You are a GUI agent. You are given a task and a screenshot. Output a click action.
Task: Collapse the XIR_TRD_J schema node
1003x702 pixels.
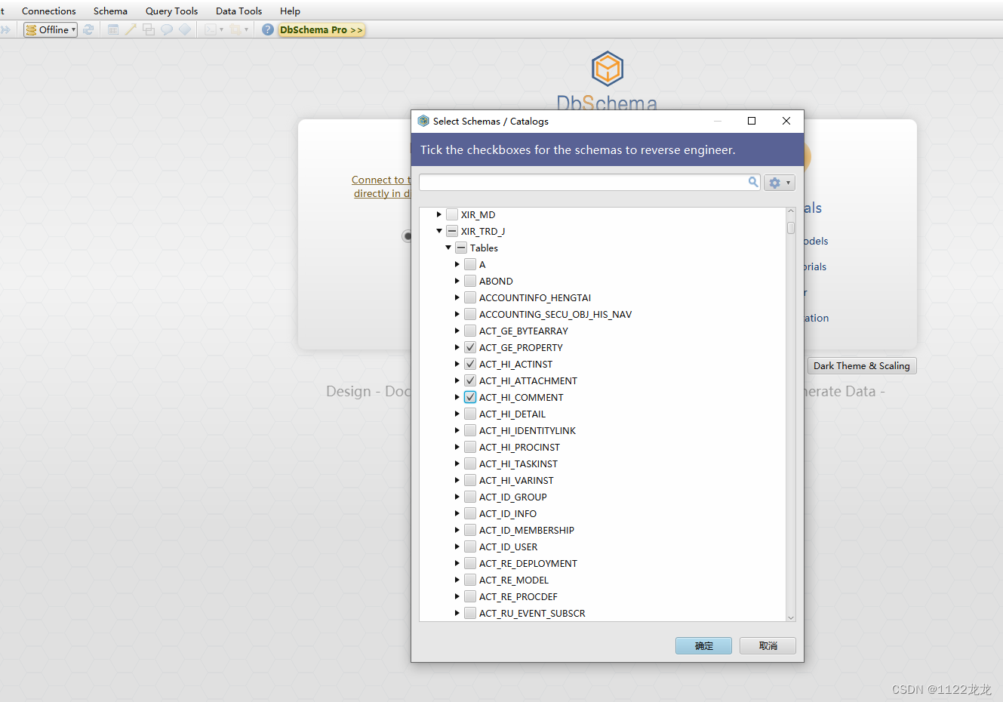438,231
